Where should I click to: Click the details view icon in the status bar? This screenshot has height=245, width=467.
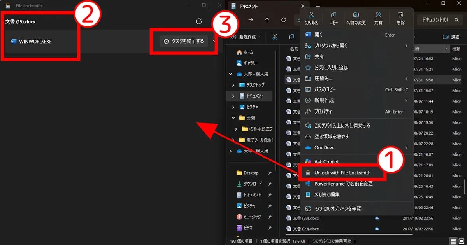click(453, 241)
